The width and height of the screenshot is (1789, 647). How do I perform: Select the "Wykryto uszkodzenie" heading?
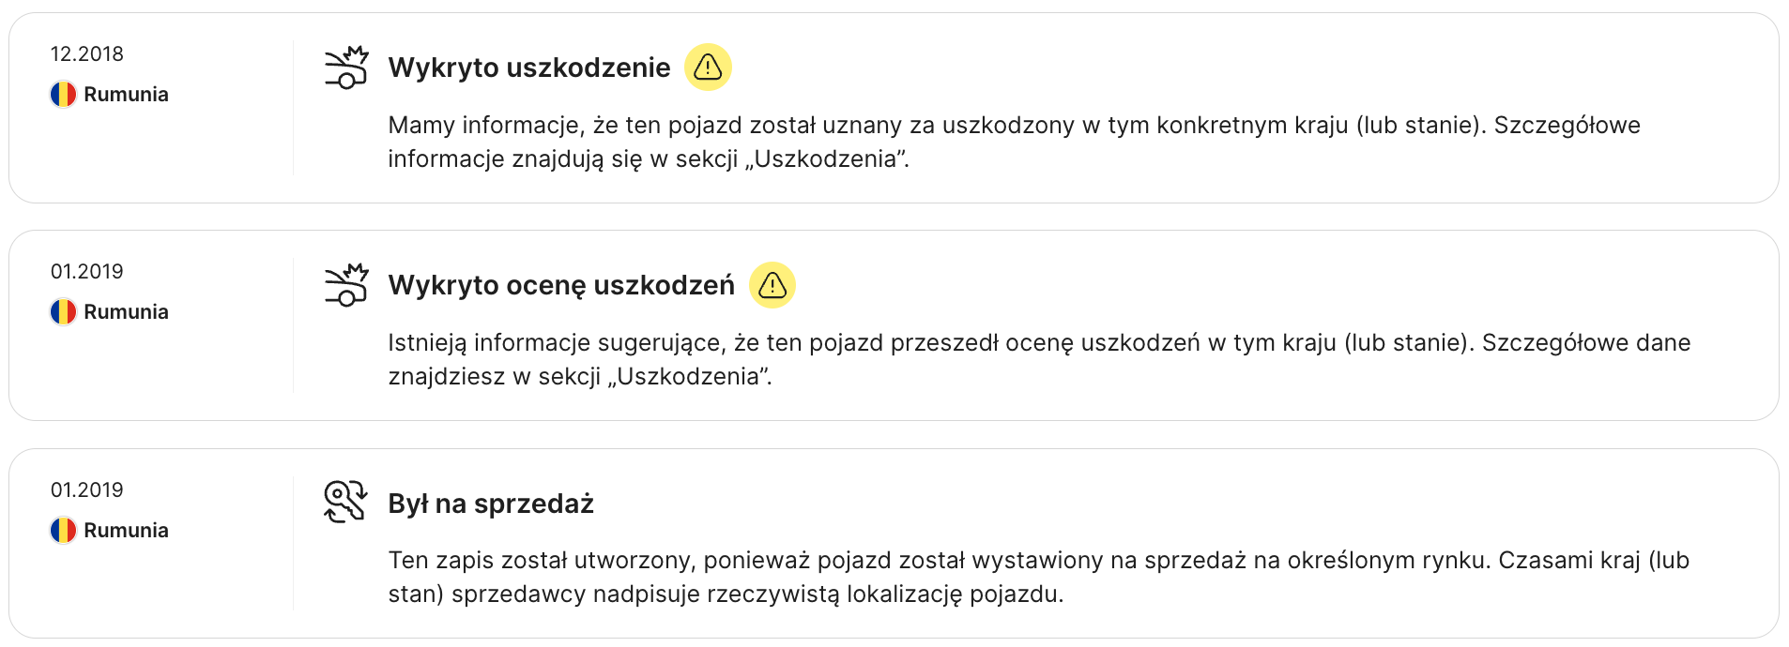[x=529, y=68]
